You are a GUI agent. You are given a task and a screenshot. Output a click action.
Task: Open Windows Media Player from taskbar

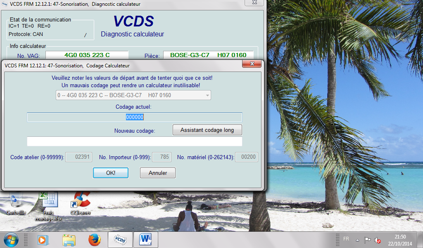43,240
